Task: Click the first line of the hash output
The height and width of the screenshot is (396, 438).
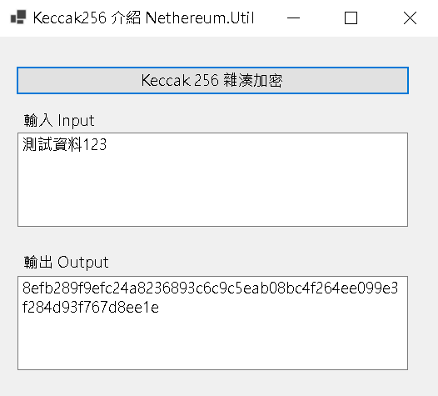Action: click(210, 288)
